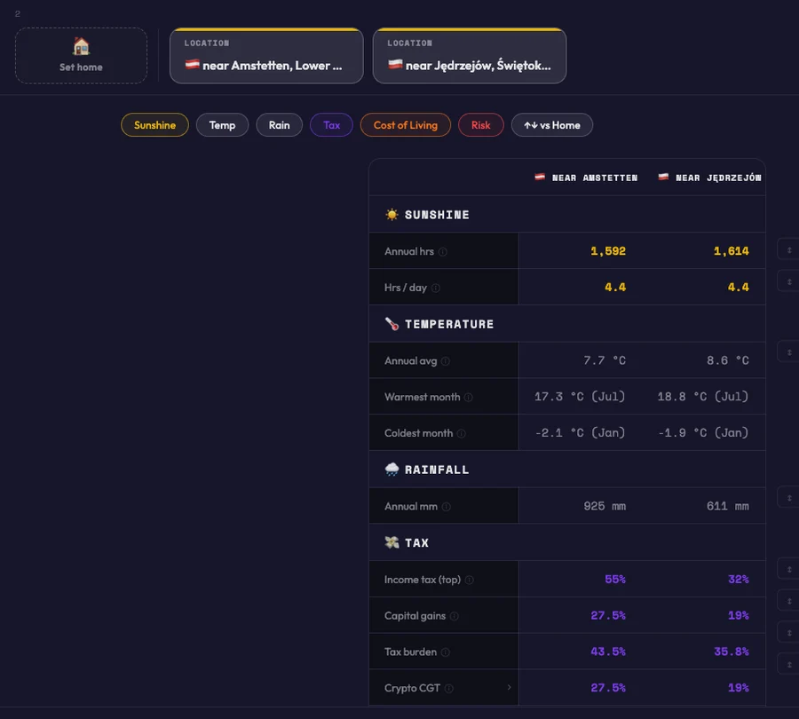Select the 55% income tax value

[x=615, y=579]
